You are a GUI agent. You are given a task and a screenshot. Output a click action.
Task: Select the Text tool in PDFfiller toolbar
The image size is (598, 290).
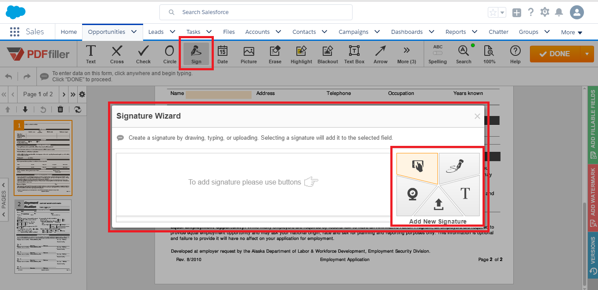point(91,54)
